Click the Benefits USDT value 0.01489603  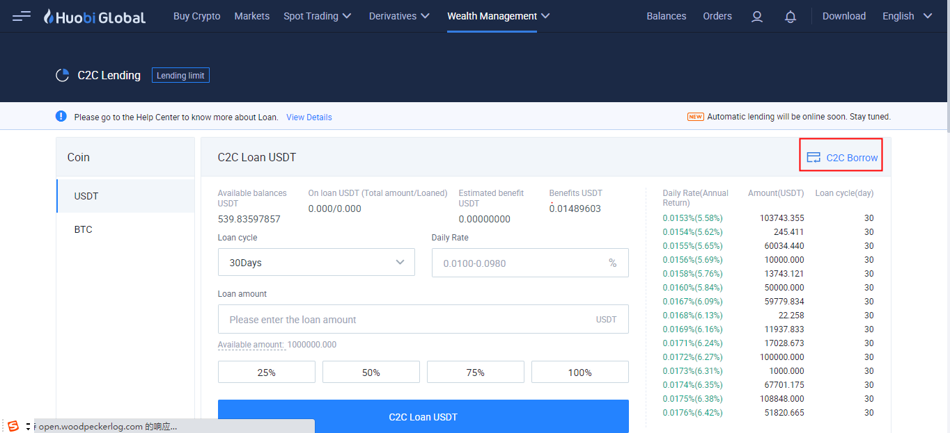[x=575, y=209]
